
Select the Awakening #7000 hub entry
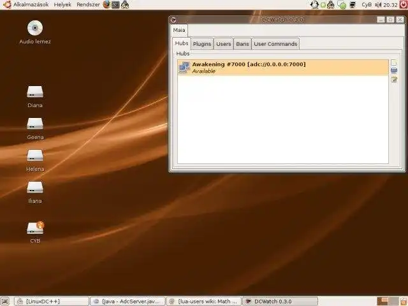tap(283, 68)
